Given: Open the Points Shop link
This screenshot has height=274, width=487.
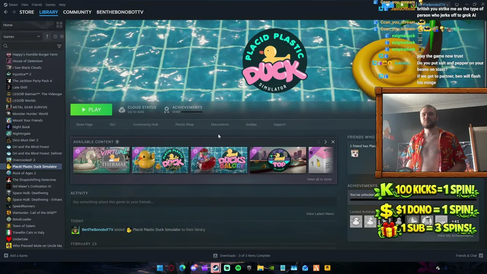Looking at the screenshot, I should pyautogui.click(x=185, y=124).
